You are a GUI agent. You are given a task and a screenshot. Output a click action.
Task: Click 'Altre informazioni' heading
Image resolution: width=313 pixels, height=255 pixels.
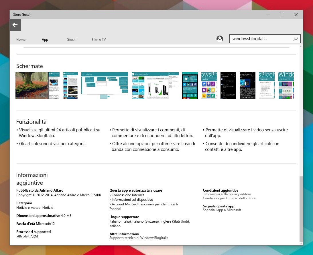[x=124, y=234]
